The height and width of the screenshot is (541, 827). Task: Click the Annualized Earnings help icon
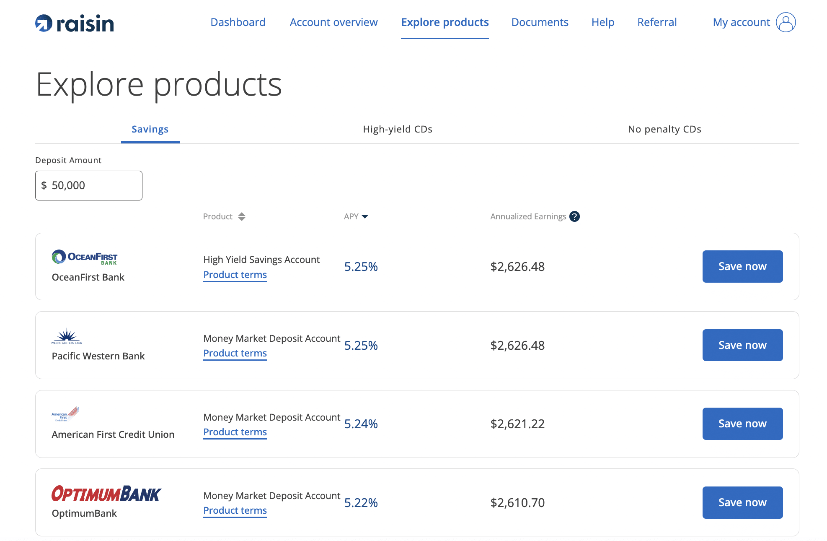[574, 216]
